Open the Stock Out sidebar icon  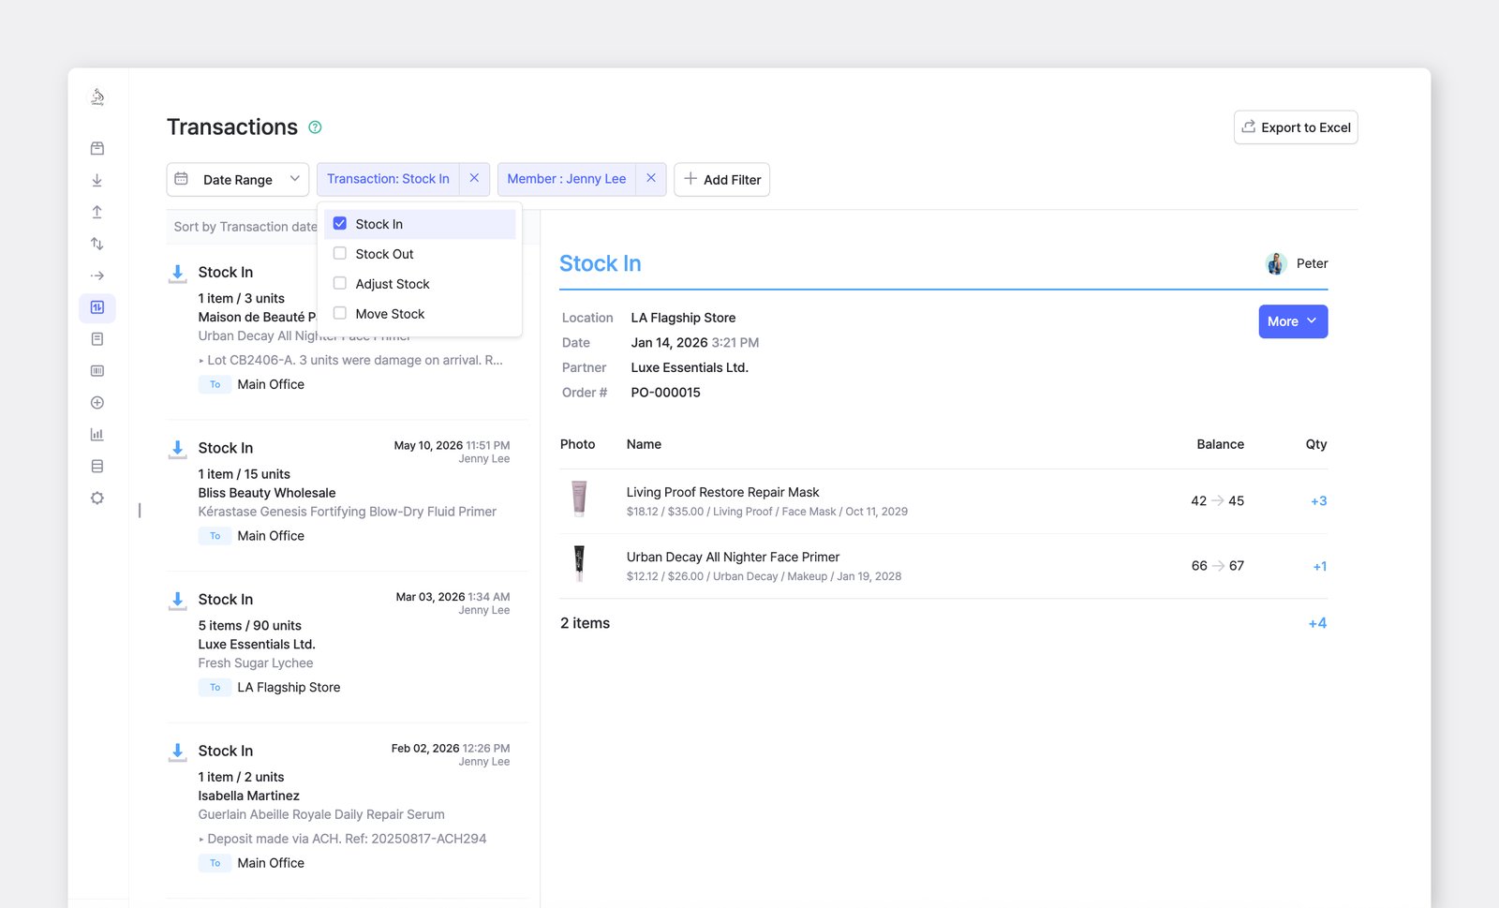click(96, 212)
